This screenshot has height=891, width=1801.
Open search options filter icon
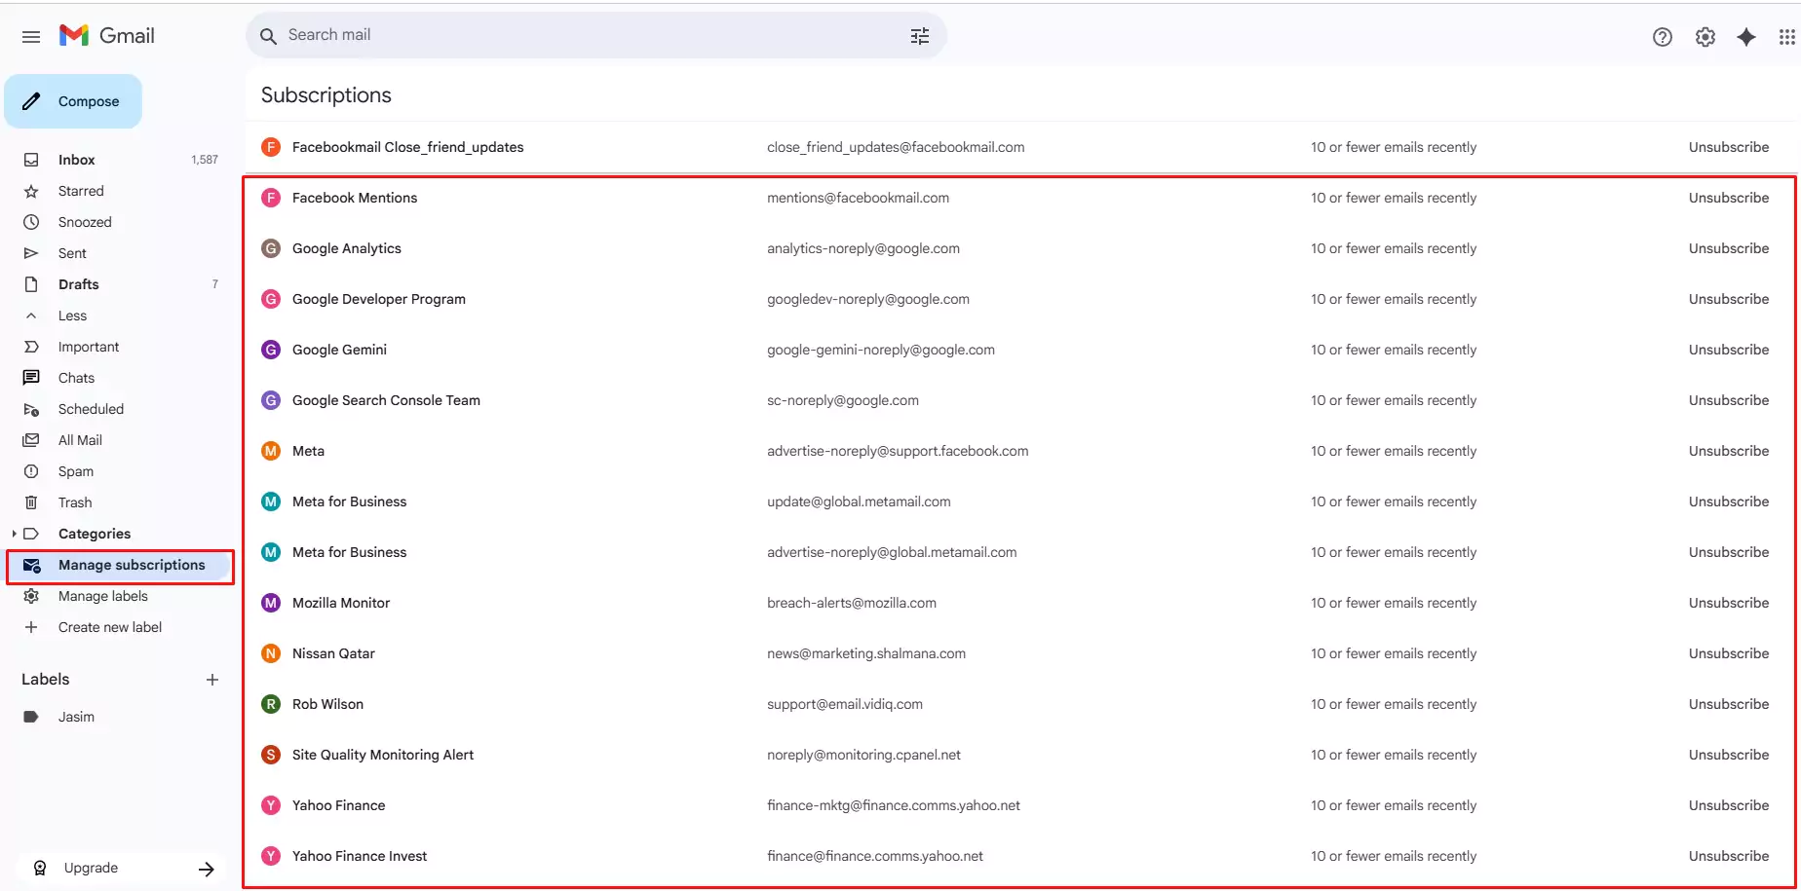[x=920, y=36]
